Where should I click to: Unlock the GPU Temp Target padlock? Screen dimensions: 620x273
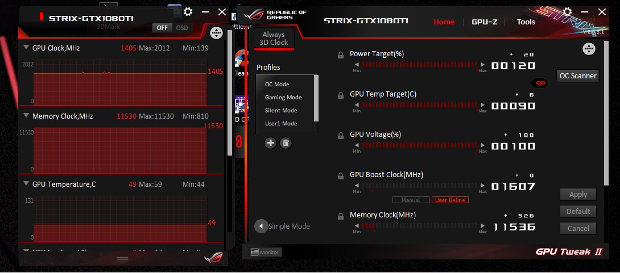341,95
